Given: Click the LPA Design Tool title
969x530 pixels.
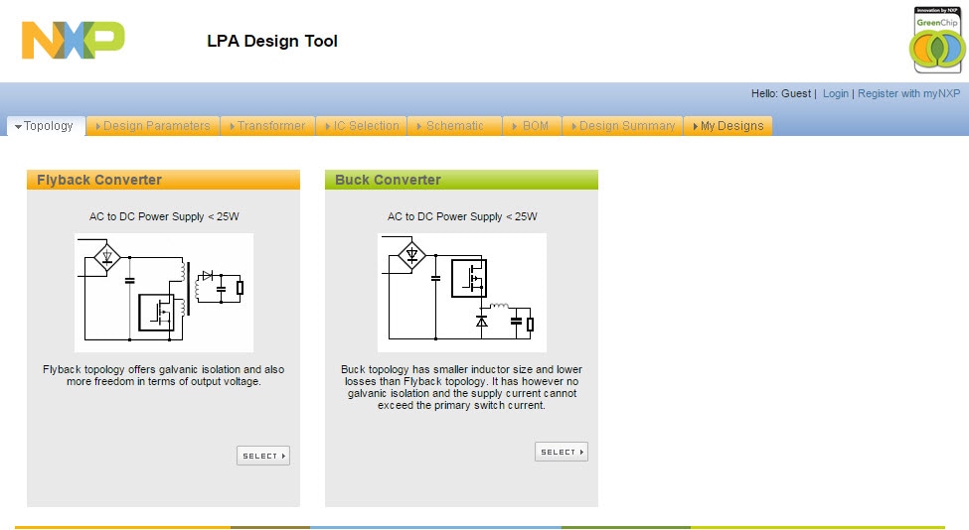Looking at the screenshot, I should pos(272,42).
